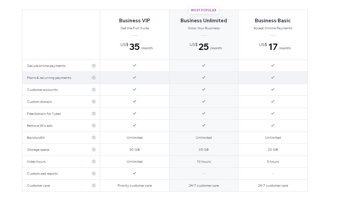Click Priority customer care cell text

(135, 186)
